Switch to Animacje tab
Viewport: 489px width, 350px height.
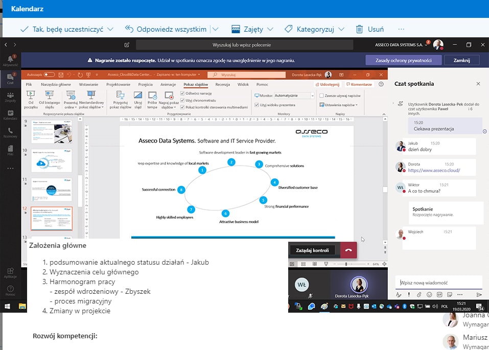168,84
